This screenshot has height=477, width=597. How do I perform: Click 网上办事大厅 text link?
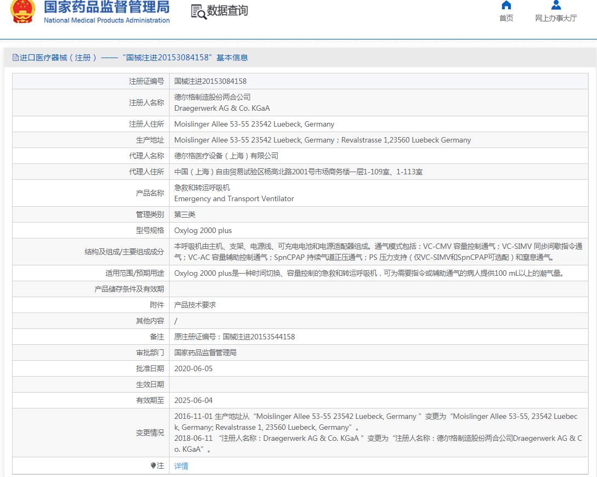coord(556,18)
